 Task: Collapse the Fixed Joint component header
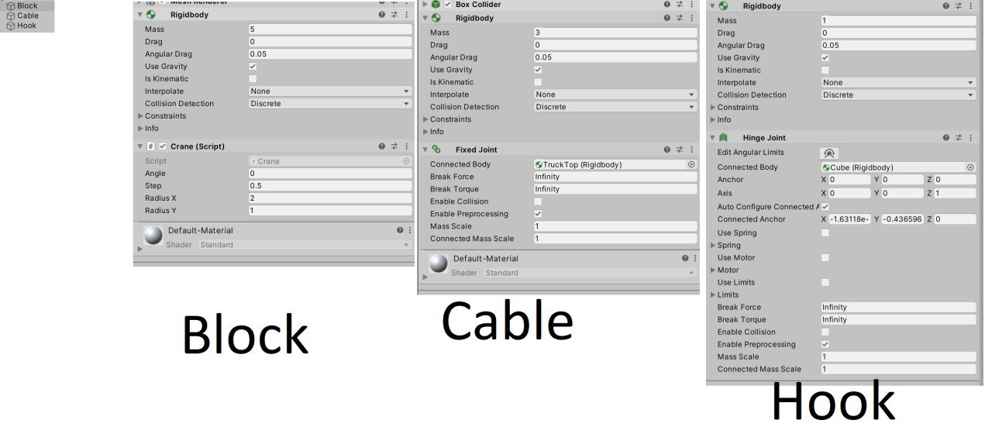425,150
